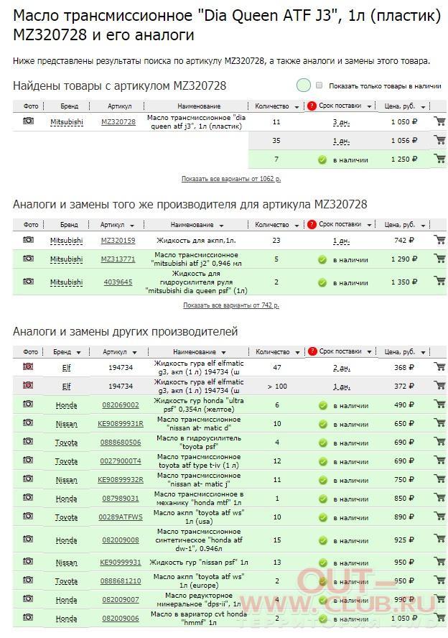Open article link KE90899931R

tap(121, 424)
